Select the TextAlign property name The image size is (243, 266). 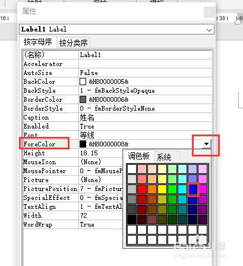pos(40,206)
